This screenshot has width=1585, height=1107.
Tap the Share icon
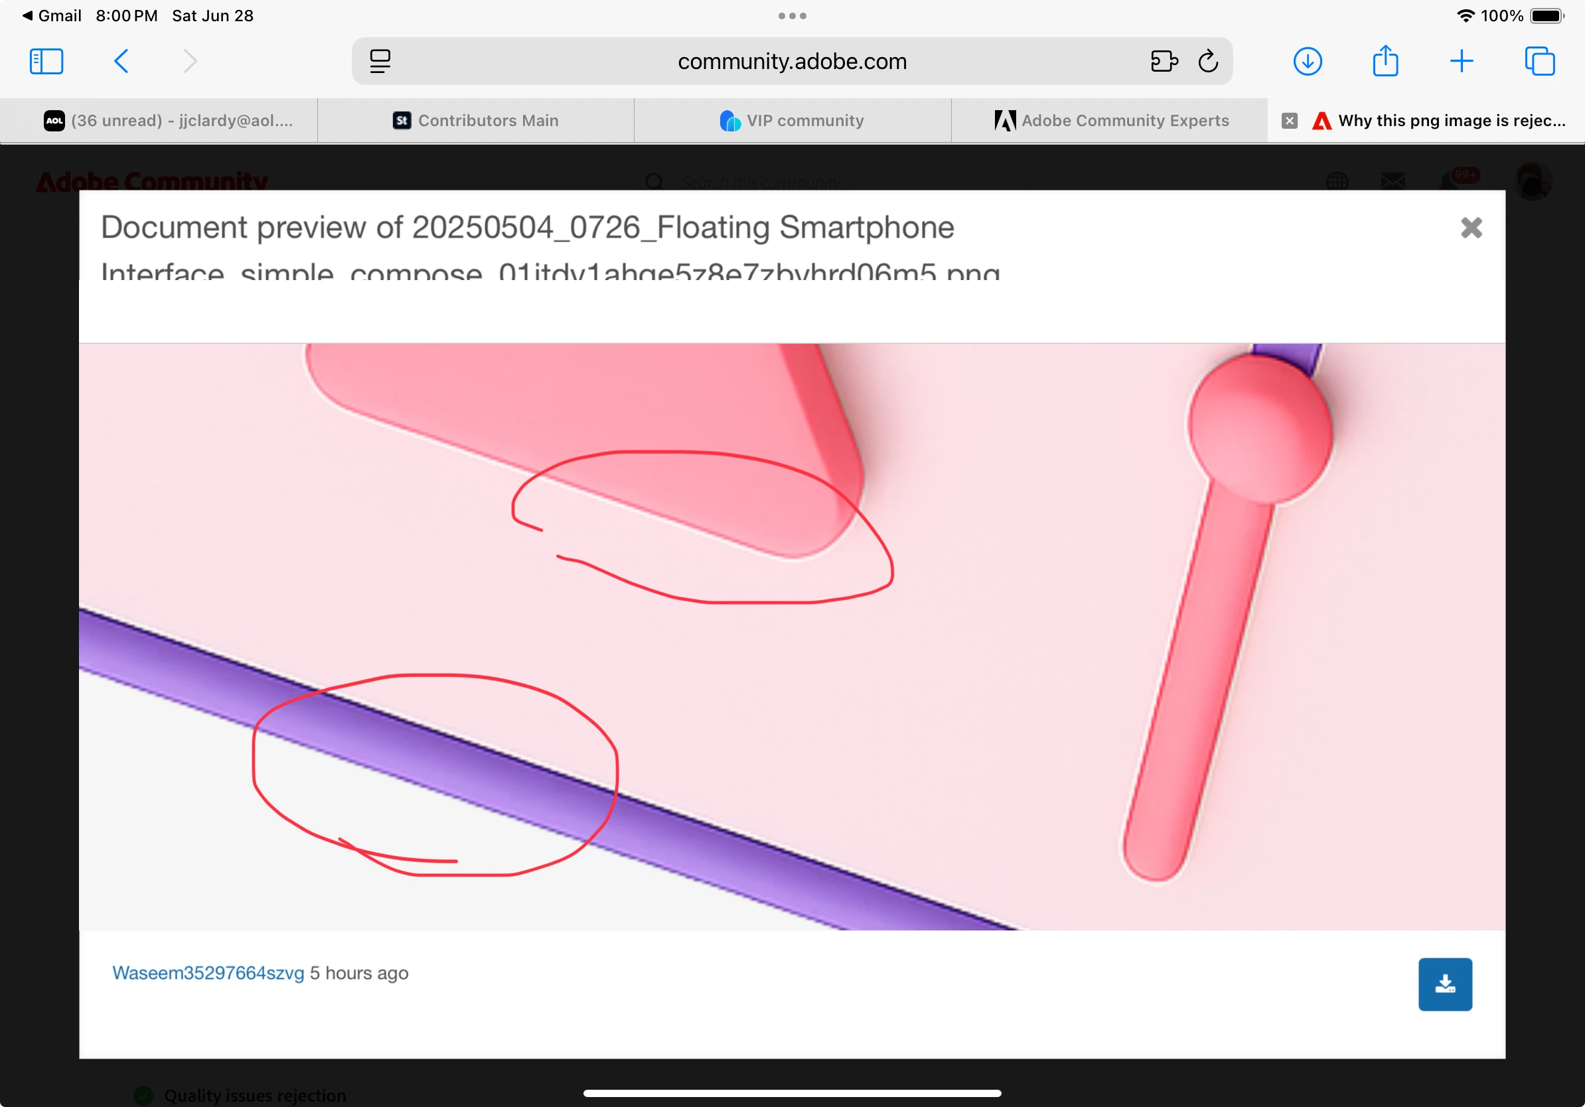tap(1385, 62)
